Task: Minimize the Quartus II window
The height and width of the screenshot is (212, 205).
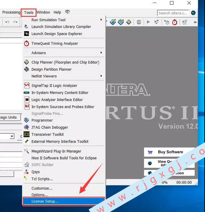Action: coord(155,3)
